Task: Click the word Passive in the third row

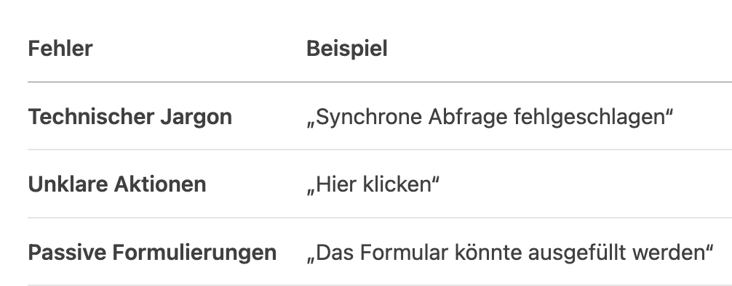Action: coord(67,253)
